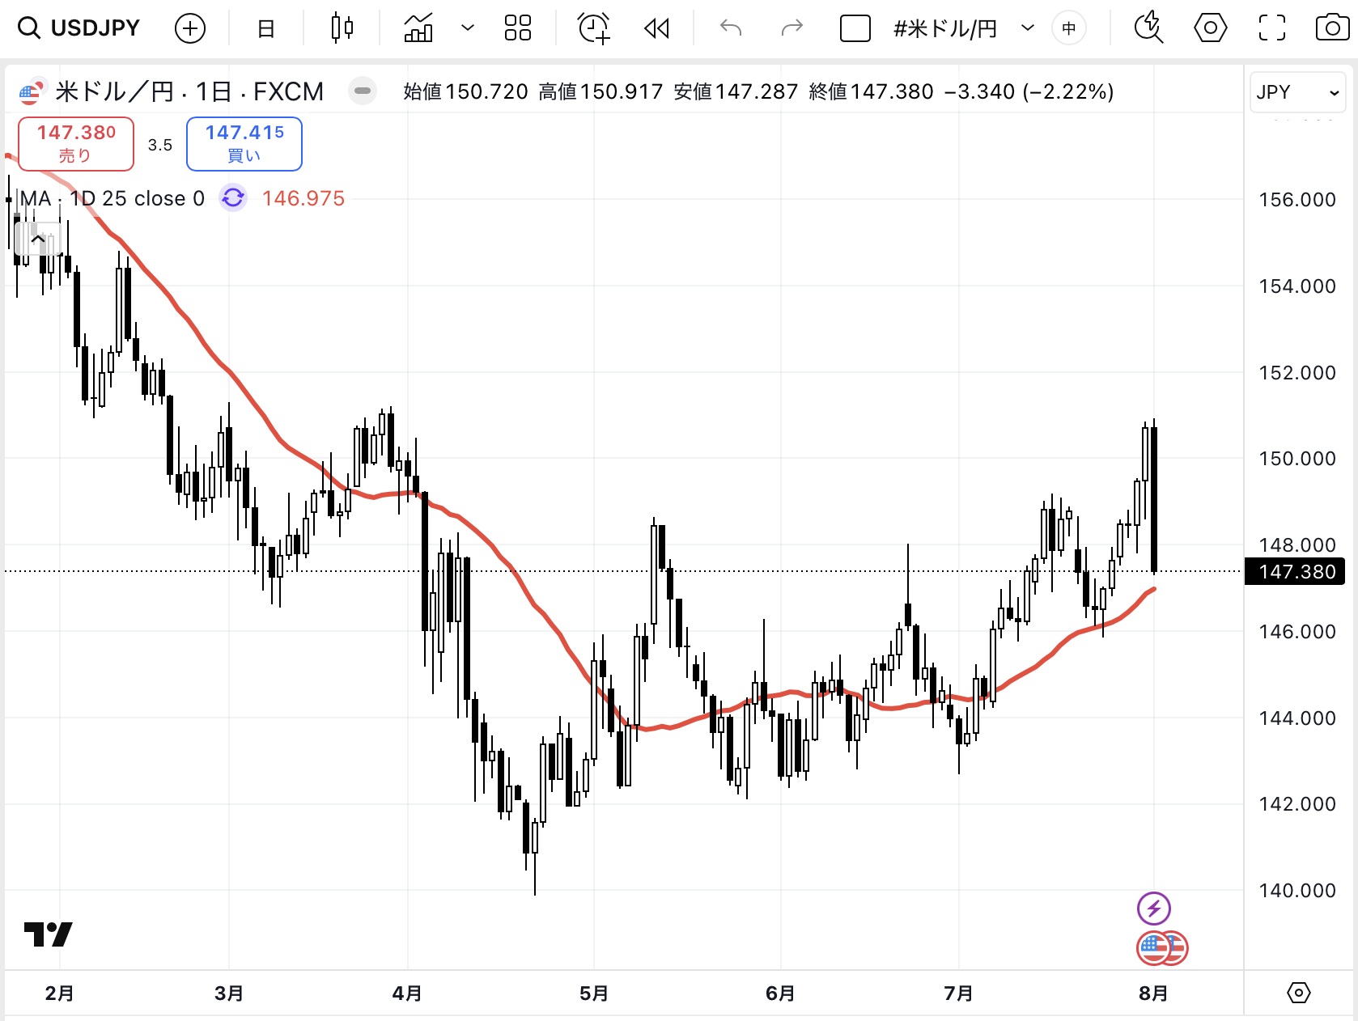Open the indicators menu icon
The image size is (1358, 1021).
point(418,28)
